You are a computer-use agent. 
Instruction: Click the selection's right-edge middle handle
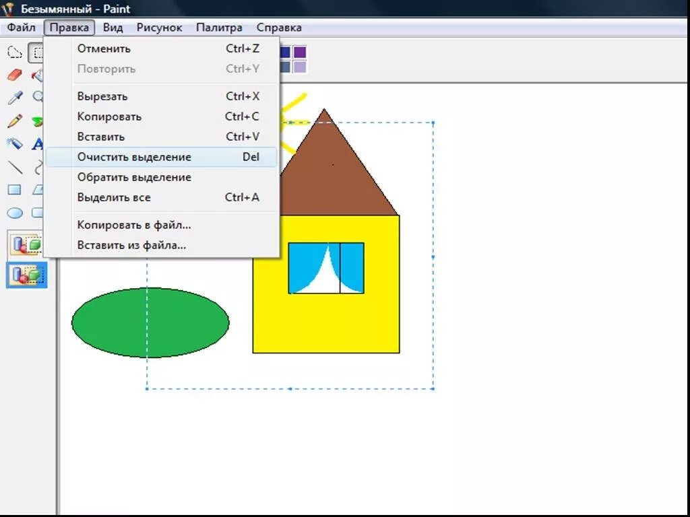433,256
